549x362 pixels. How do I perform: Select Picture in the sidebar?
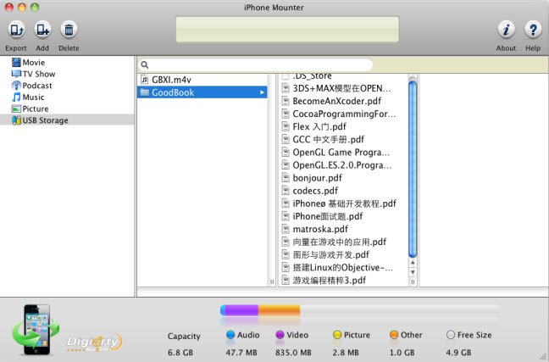(67, 109)
